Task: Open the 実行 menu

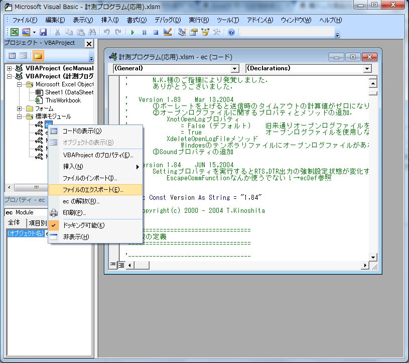Action: point(199,20)
